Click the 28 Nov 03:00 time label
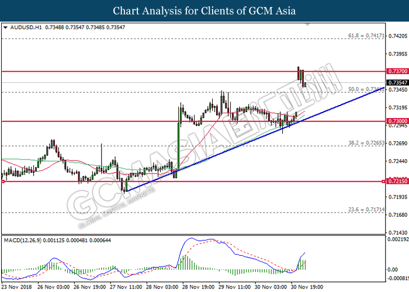 point(162,287)
